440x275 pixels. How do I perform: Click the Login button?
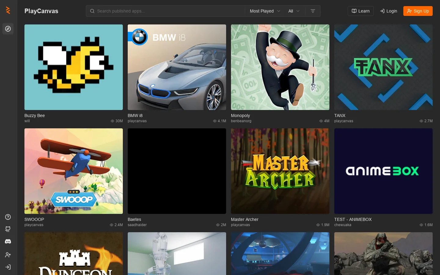click(388, 11)
